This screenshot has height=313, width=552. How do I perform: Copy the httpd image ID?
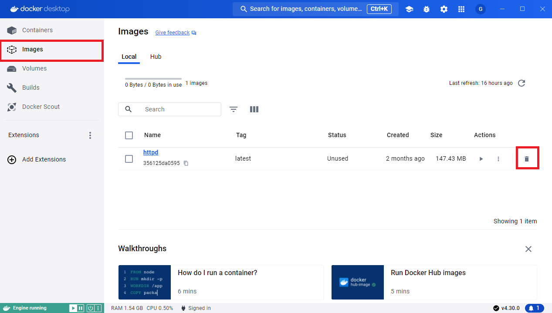tap(186, 163)
